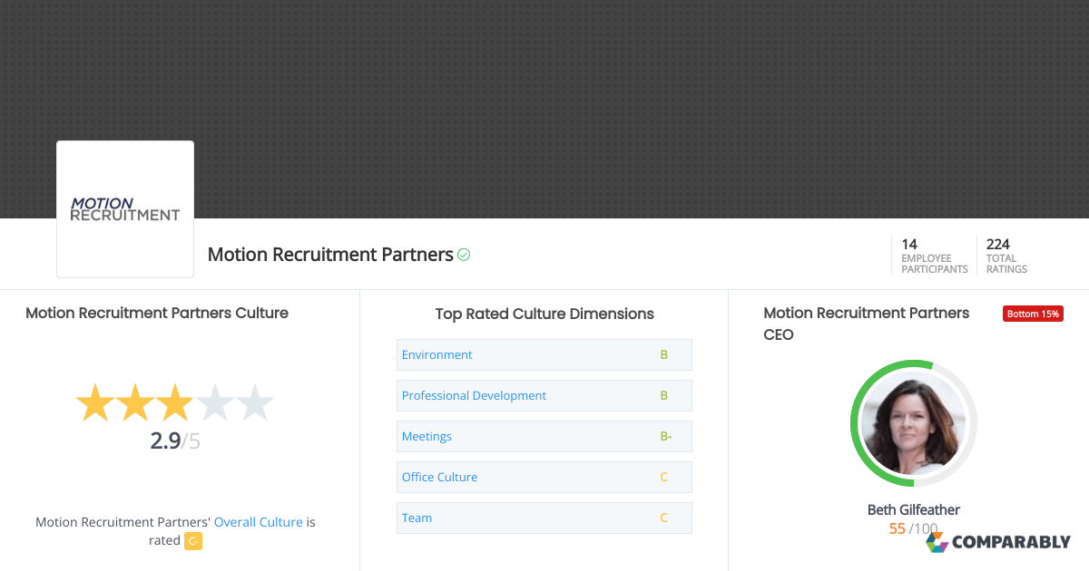Select the Meetings culture dimension row
This screenshot has width=1089, height=571.
[x=427, y=436]
